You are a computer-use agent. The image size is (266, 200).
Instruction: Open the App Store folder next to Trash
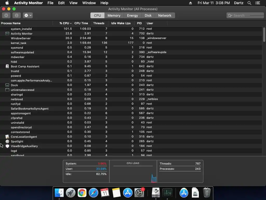coord(184,193)
